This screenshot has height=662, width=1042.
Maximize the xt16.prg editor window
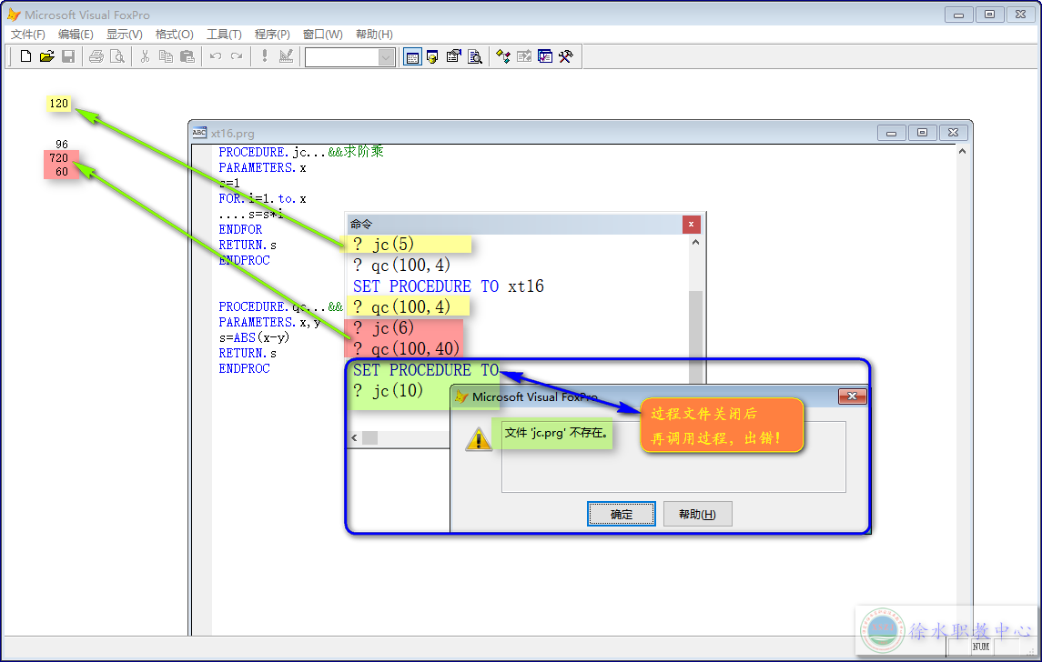pos(922,133)
